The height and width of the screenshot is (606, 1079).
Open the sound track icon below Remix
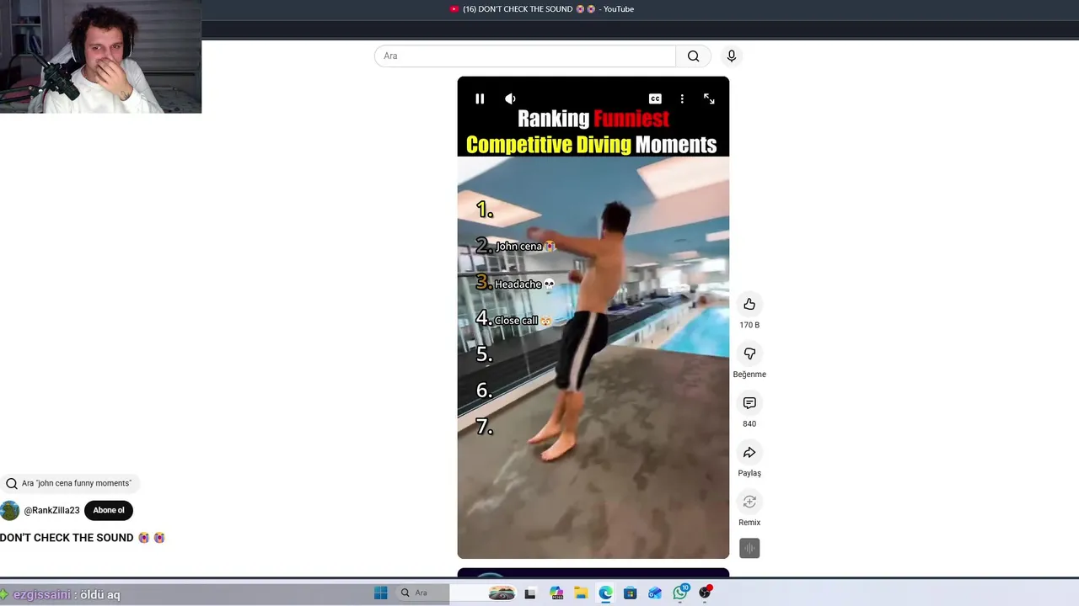coord(749,548)
